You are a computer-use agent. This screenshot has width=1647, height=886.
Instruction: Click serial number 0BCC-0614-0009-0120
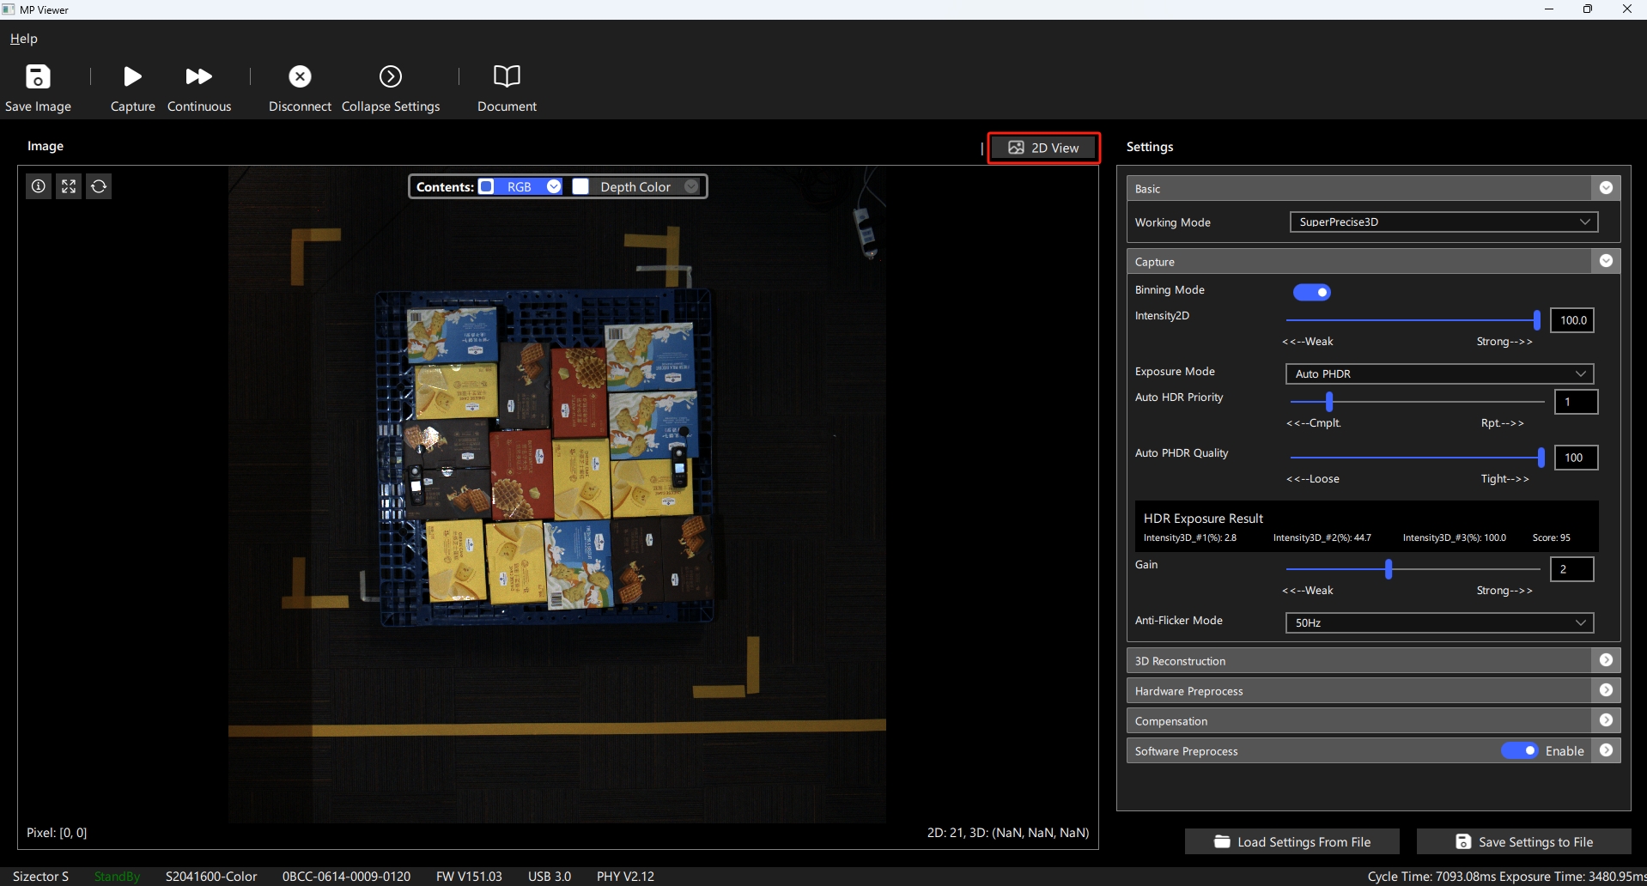(x=346, y=877)
